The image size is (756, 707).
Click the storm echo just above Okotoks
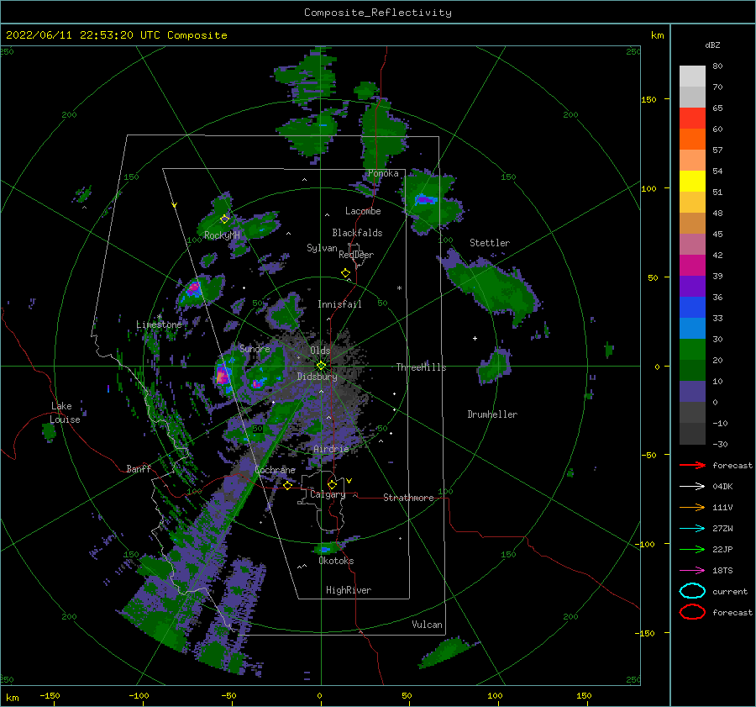point(326,549)
